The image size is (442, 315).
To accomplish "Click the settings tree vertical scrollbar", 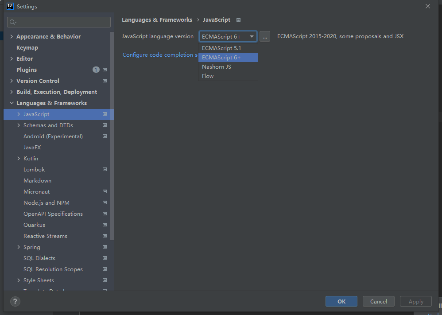I will 112,136.
